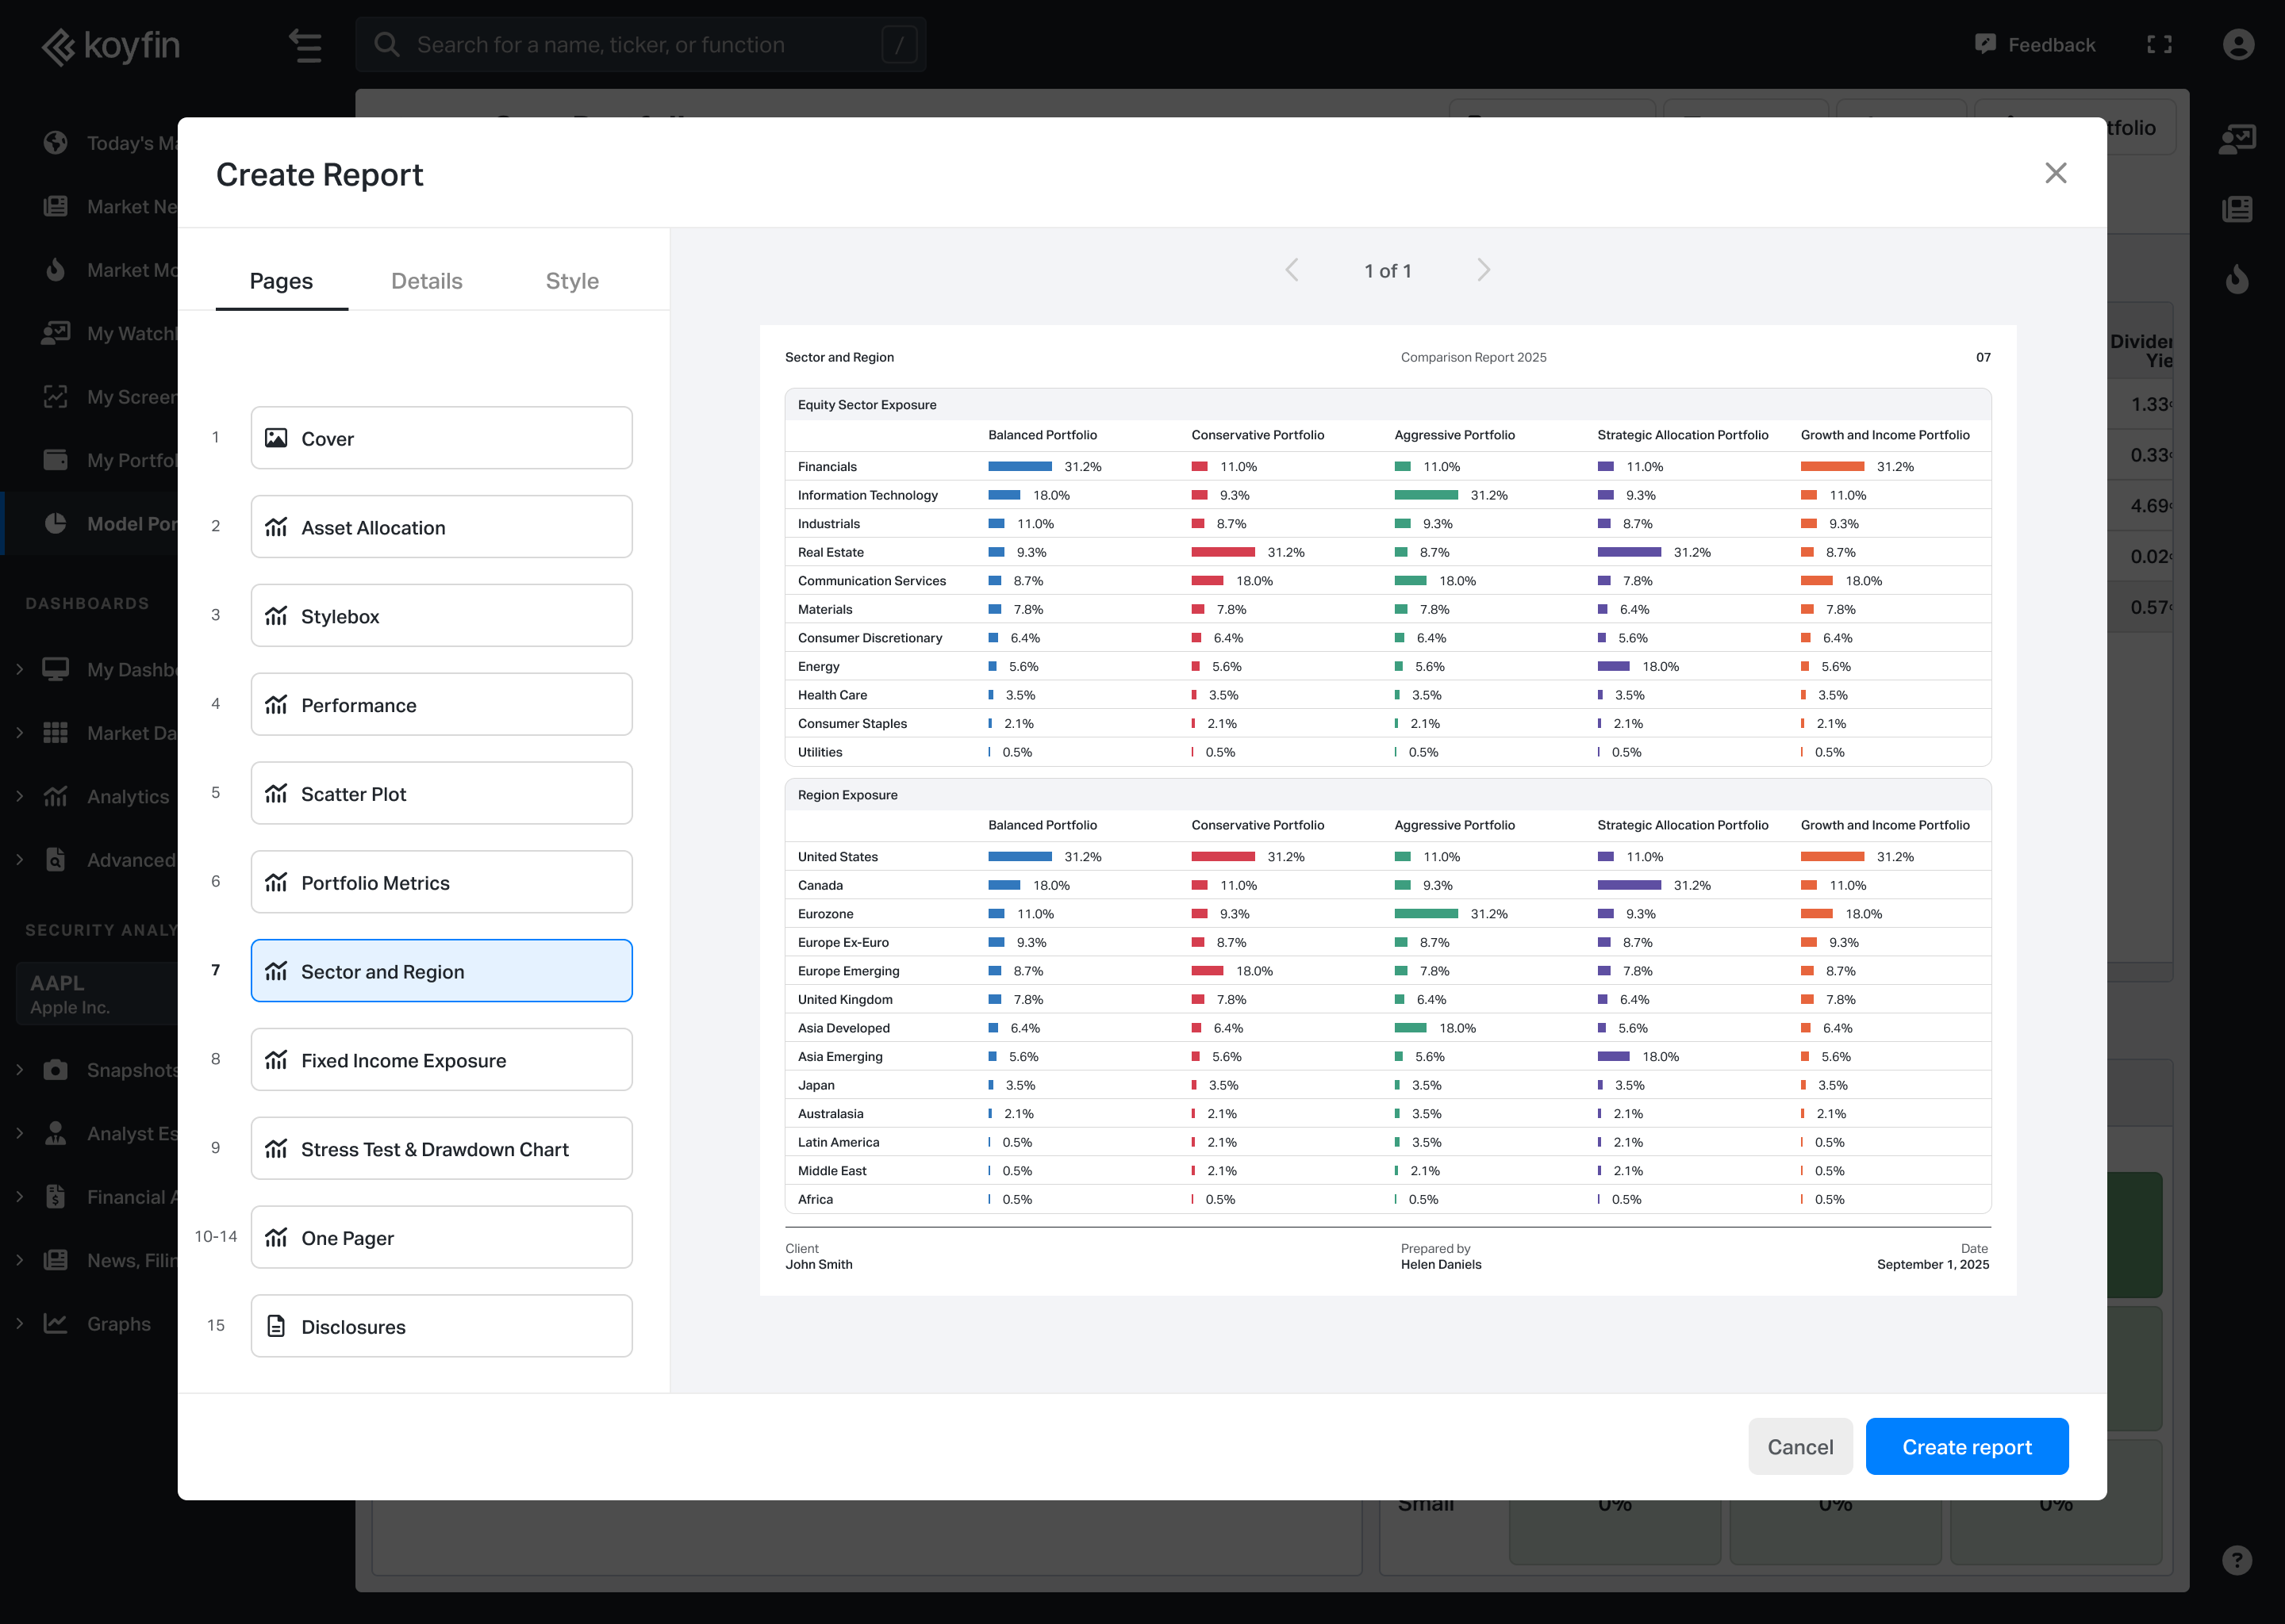
Task: Switch to the Details tab
Action: (x=426, y=281)
